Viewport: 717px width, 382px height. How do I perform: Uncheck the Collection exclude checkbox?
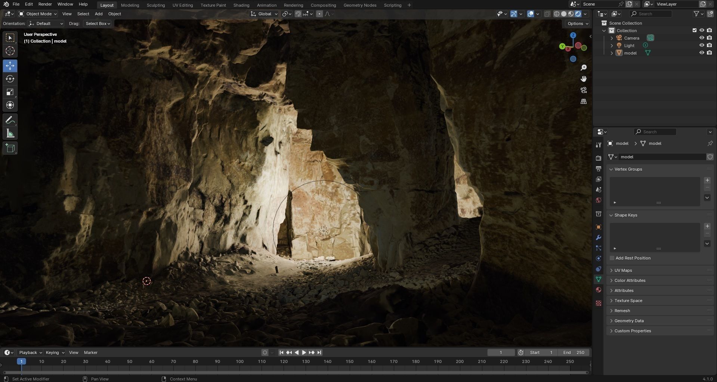click(x=695, y=31)
